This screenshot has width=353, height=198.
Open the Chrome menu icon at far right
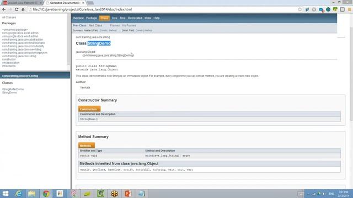(x=350, y=9)
